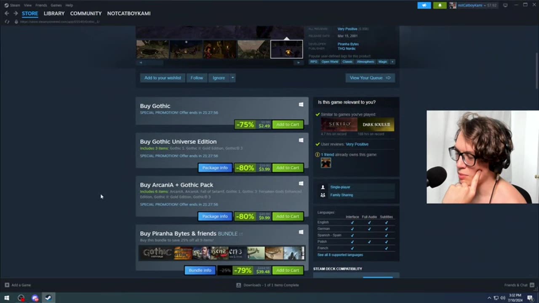Open the Steam menu
This screenshot has height=303, width=539.
(15, 5)
